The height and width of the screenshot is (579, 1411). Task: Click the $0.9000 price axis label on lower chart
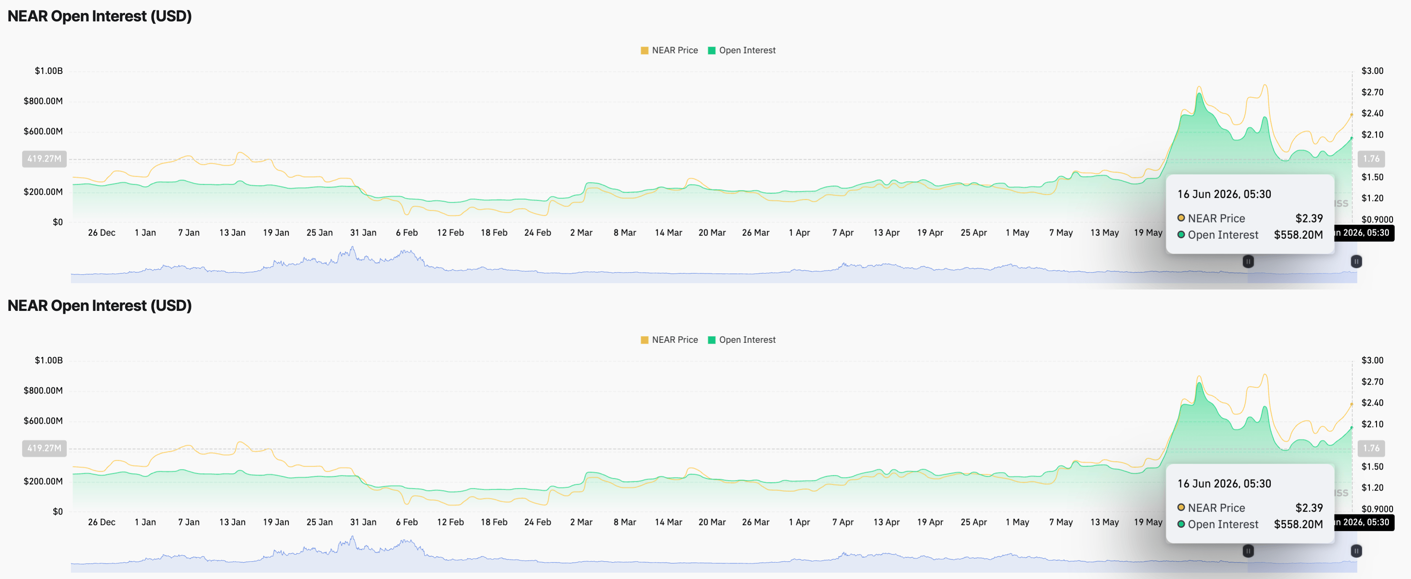pos(1377,509)
